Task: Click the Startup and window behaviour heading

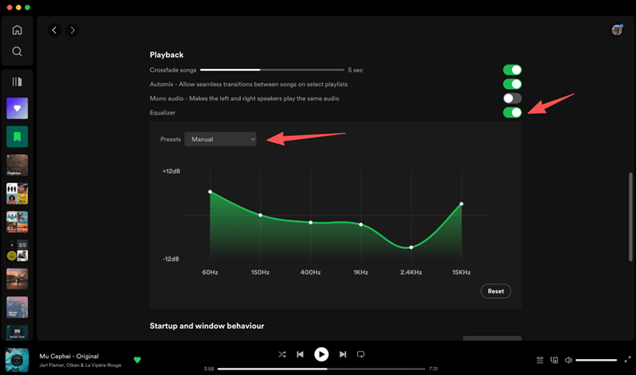Action: click(207, 326)
